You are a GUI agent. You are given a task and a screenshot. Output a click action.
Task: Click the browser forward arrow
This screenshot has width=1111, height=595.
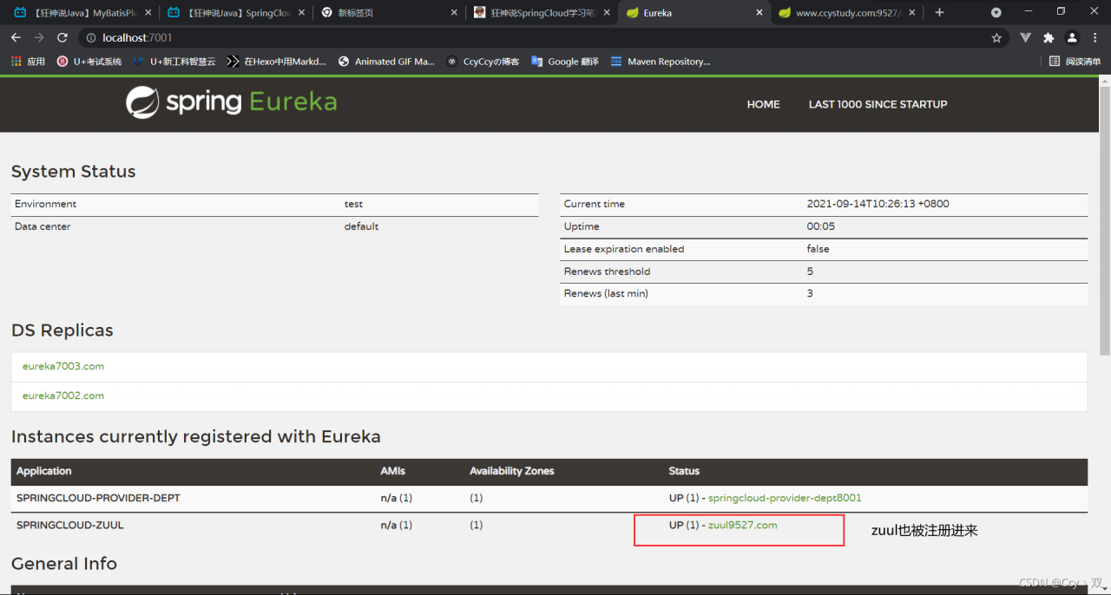39,38
